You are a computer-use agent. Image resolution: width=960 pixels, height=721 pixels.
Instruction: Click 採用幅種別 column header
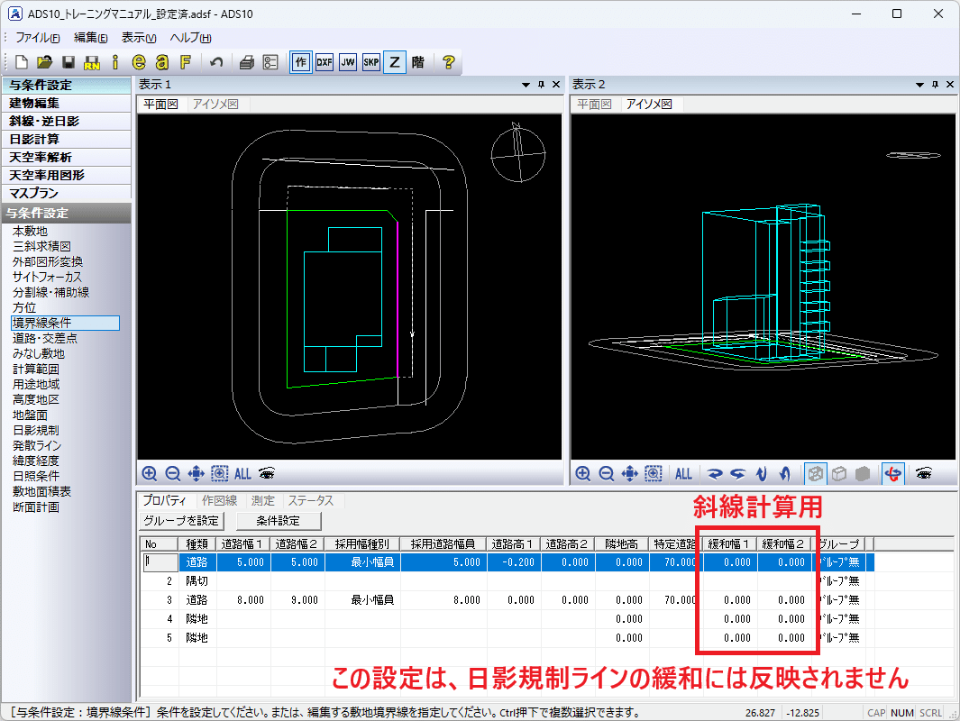tap(361, 543)
